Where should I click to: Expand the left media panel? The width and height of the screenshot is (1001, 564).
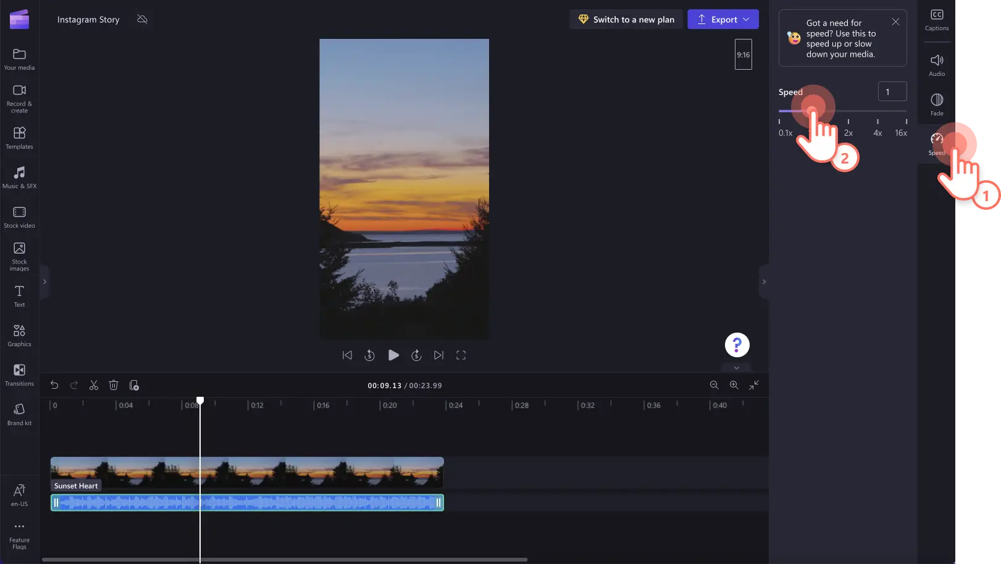point(44,281)
